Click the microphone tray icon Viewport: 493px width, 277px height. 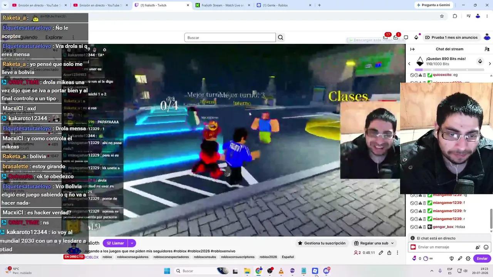[440, 271]
